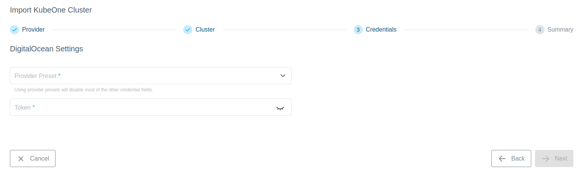Image resolution: width=581 pixels, height=172 pixels.
Task: Click the Provider step checkmark icon
Action: [x=14, y=30]
